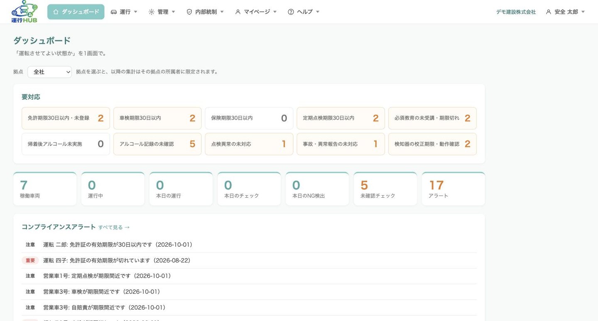The height and width of the screenshot is (321, 598).
Task: Click the person icon beside マイページ
Action: coord(238,12)
